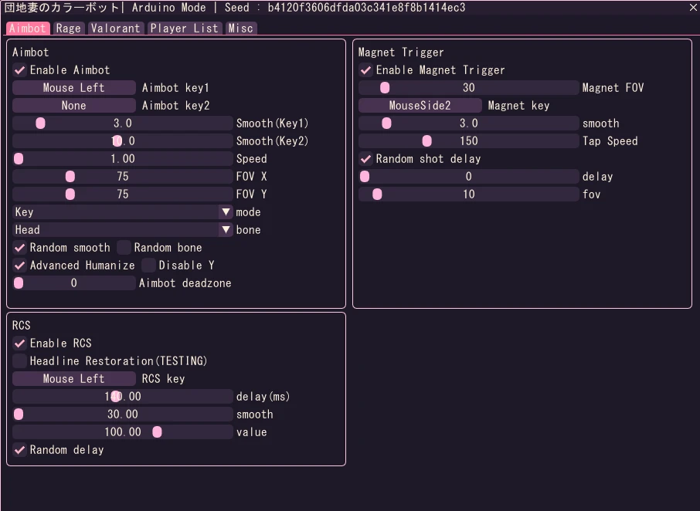Screen dimensions: 700x511
Task: Click the Magnet Trigger delay slider
Action: coord(469,177)
